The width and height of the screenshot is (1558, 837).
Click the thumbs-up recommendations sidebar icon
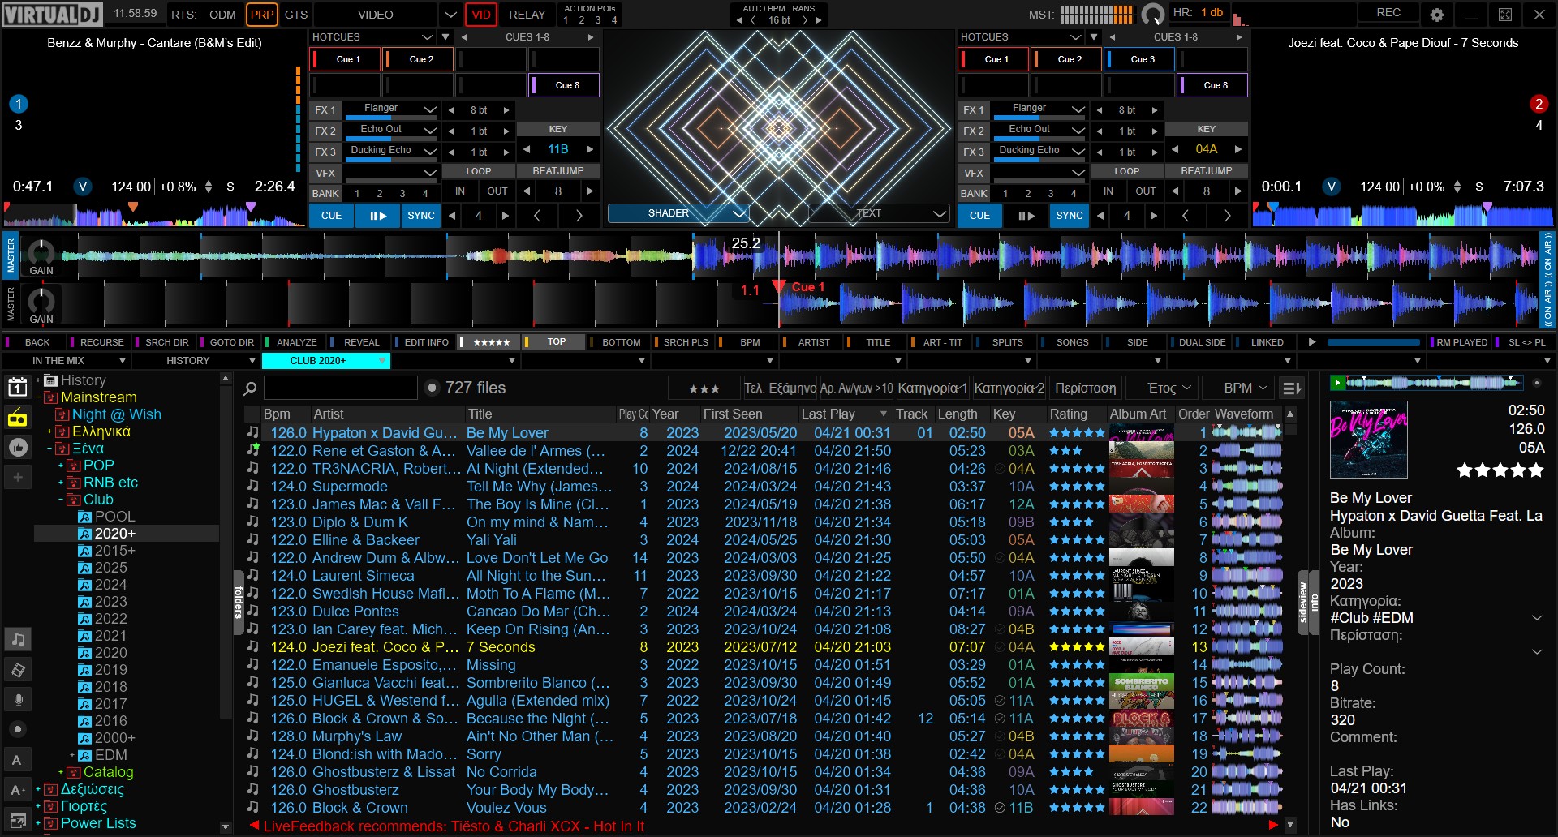click(x=17, y=448)
